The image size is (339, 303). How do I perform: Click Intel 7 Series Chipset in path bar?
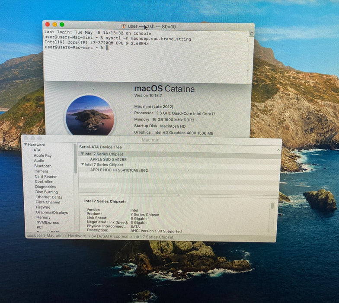point(153,237)
